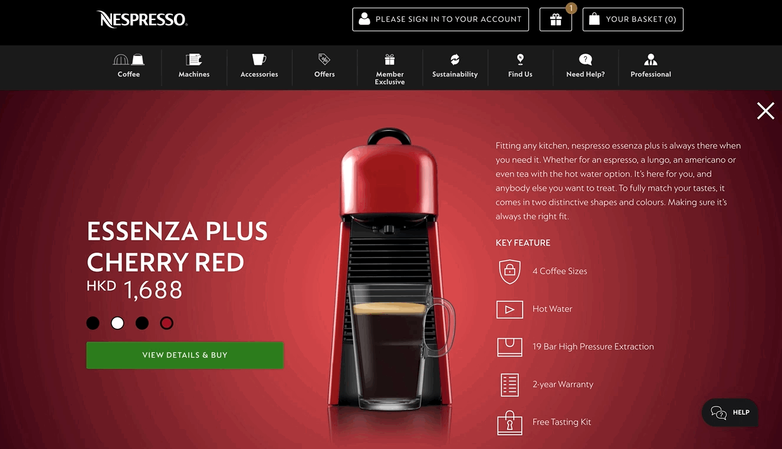This screenshot has height=449, width=782.
Task: Open the gift box icon with notification badge
Action: [556, 19]
